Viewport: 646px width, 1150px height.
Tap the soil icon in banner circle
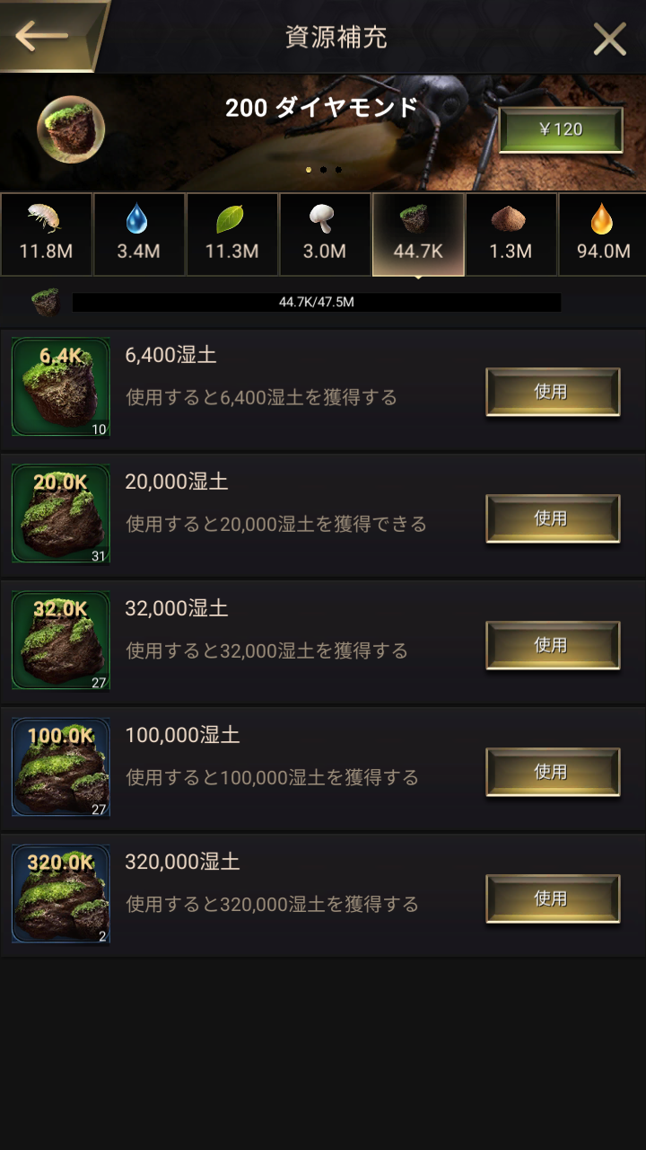click(x=71, y=129)
